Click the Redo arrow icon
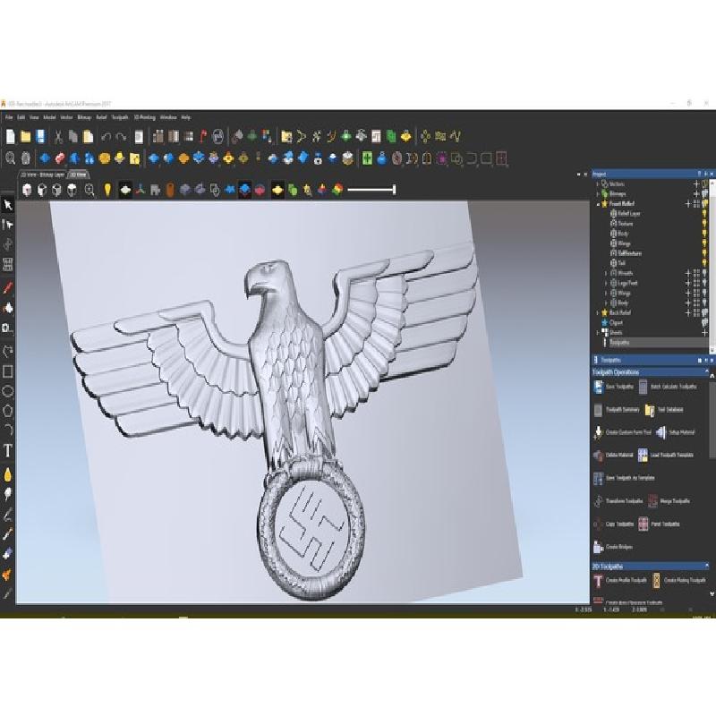The image size is (716, 716). click(x=121, y=136)
